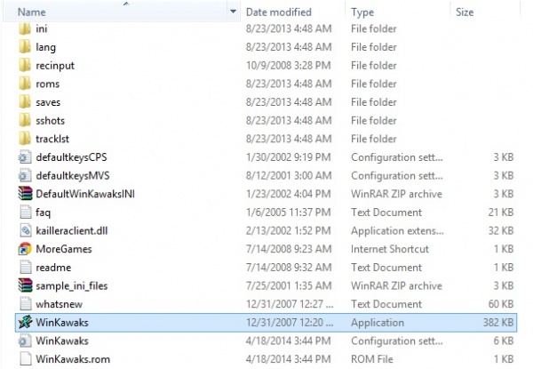Select the kailleraclient.dll file icon
Viewport: 533px width, 369px height.
[25, 230]
